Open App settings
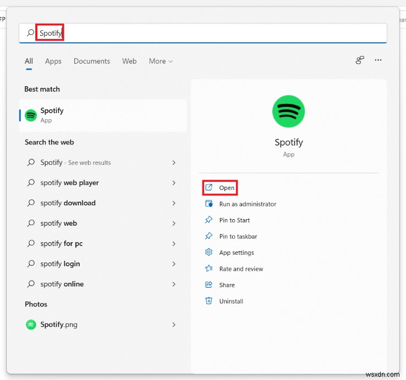Image resolution: width=406 pixels, height=380 pixels. [x=237, y=253]
